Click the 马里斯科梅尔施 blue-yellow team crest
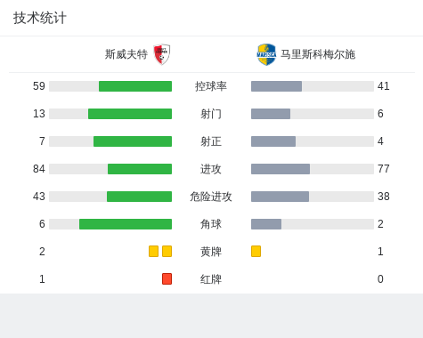 click(266, 54)
